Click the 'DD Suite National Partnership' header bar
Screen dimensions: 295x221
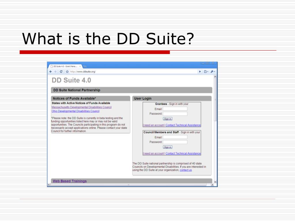click(131, 90)
